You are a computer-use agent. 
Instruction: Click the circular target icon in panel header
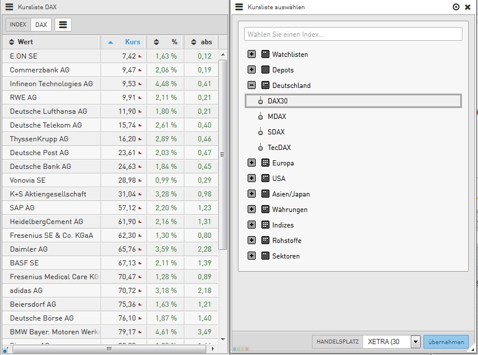click(x=456, y=7)
